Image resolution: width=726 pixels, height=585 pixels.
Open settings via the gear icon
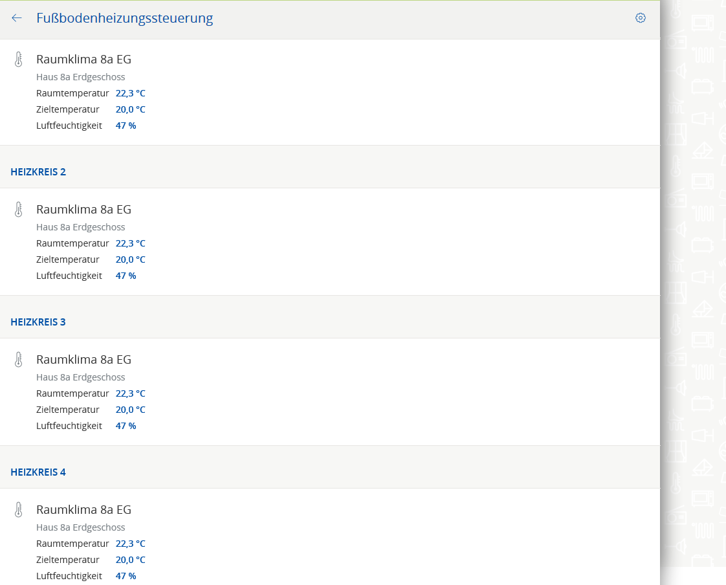[x=640, y=18]
